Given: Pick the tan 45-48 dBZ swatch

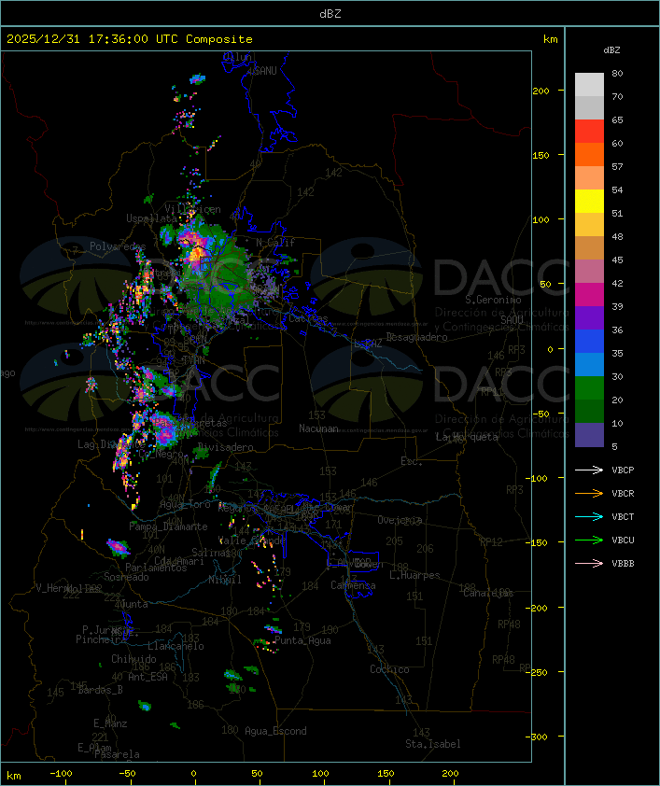Looking at the screenshot, I should [589, 247].
